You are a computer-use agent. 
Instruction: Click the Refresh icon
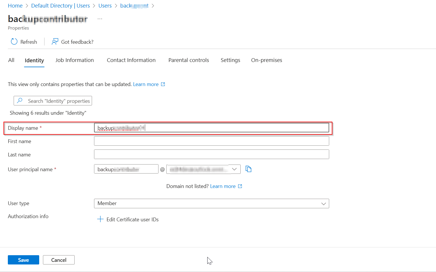coord(14,41)
